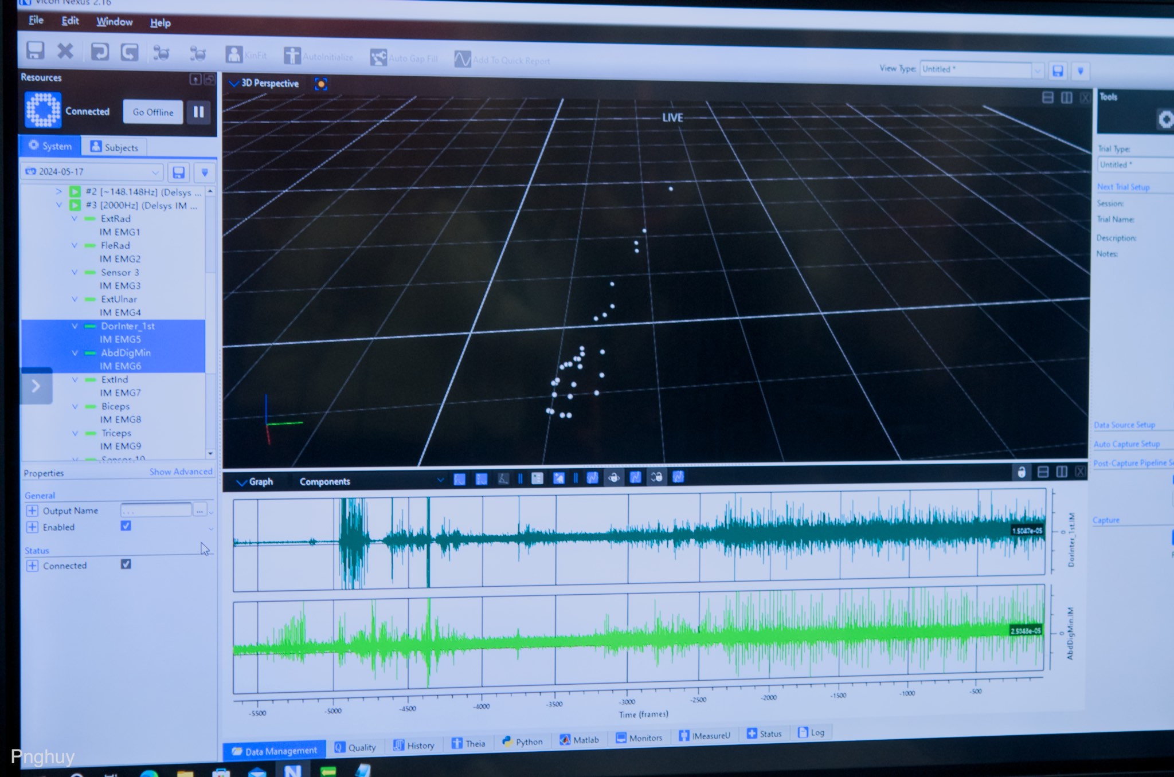Click the KinFit toolbar icon
The width and height of the screenshot is (1174, 777).
[234, 54]
